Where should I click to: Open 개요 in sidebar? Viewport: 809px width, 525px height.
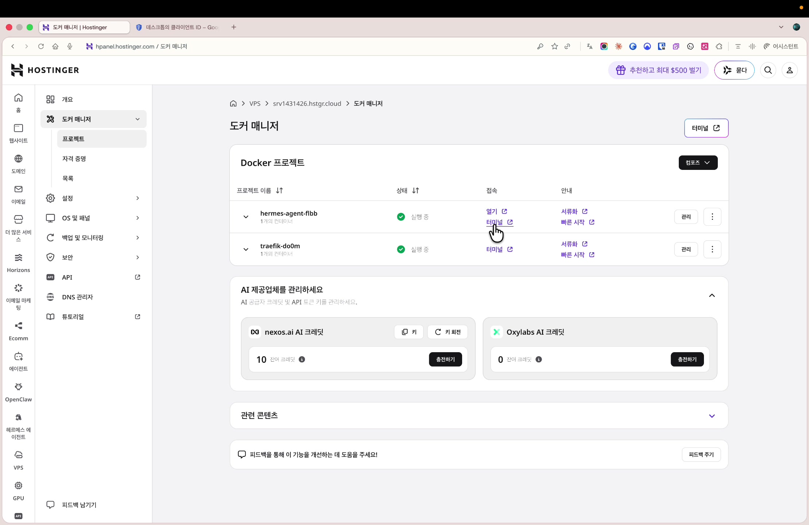[x=93, y=100]
